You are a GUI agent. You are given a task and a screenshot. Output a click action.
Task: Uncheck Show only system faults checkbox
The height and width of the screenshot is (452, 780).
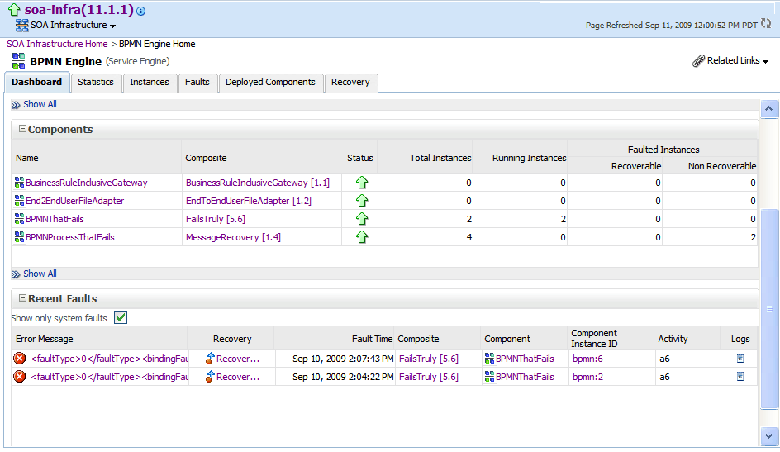(121, 317)
